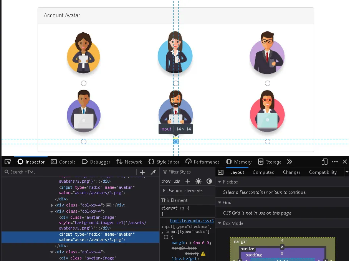
Task: Select the bottom-left laptop avatar radio button
Action: [x=84, y=142]
